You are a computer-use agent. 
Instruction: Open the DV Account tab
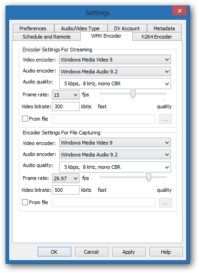(x=127, y=28)
